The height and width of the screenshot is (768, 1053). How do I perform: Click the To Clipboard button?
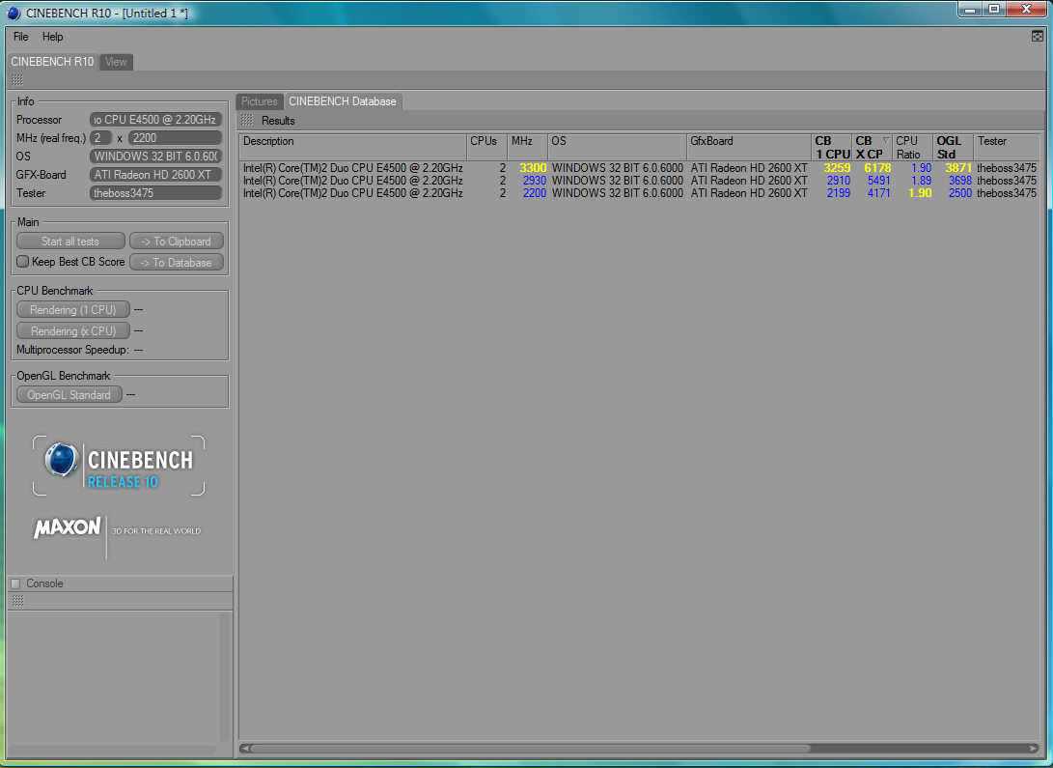(177, 242)
